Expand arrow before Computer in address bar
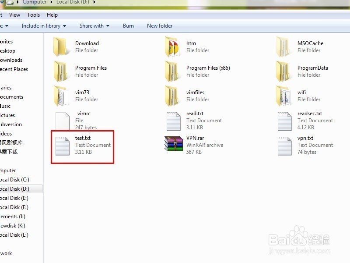The width and height of the screenshot is (350, 263). click(18, 2)
